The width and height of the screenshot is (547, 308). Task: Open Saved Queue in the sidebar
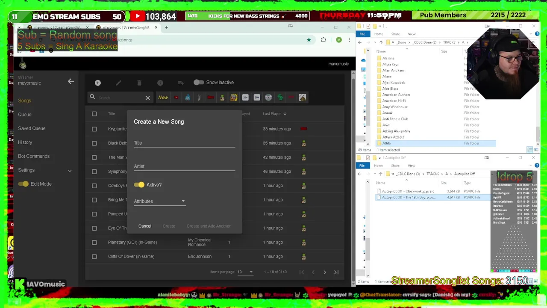[x=32, y=128]
